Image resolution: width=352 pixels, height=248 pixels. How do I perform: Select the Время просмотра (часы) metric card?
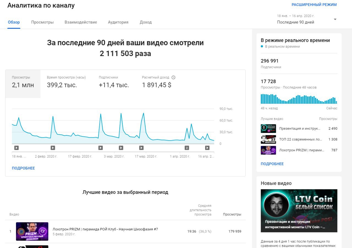(66, 84)
